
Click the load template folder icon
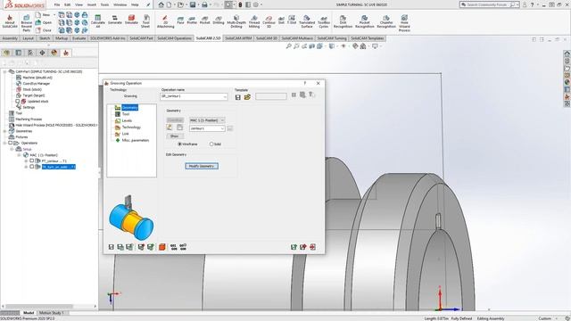pos(247,97)
